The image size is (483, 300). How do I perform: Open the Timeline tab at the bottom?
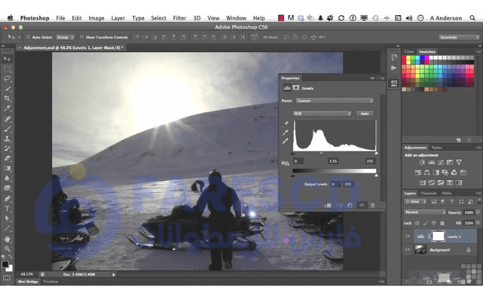click(x=50, y=282)
